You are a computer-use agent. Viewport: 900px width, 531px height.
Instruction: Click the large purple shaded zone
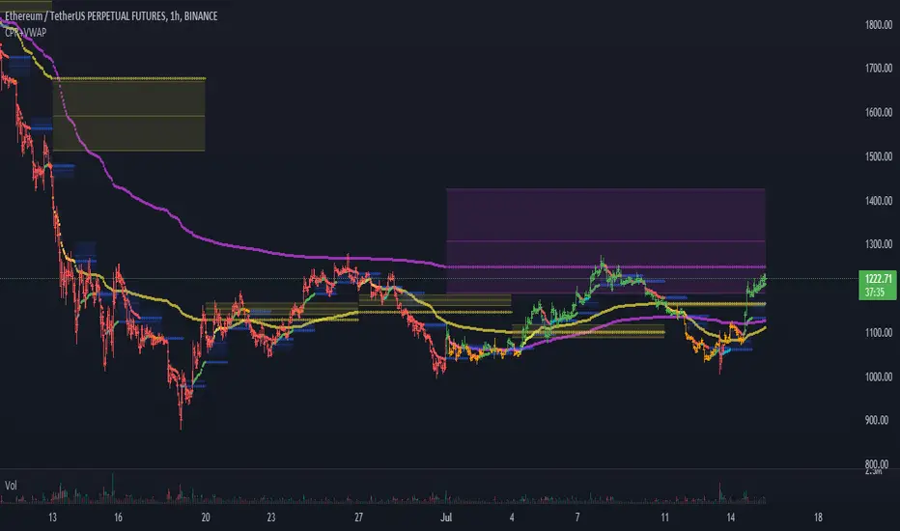coord(605,232)
